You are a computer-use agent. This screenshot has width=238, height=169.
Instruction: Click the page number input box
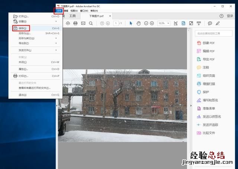(x=116, y=23)
